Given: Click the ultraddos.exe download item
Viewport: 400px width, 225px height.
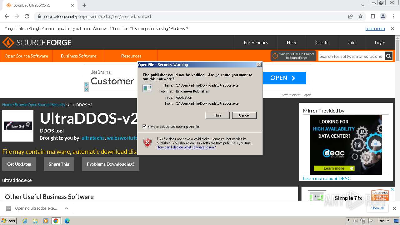Looking at the screenshot, I should (x=32, y=208).
